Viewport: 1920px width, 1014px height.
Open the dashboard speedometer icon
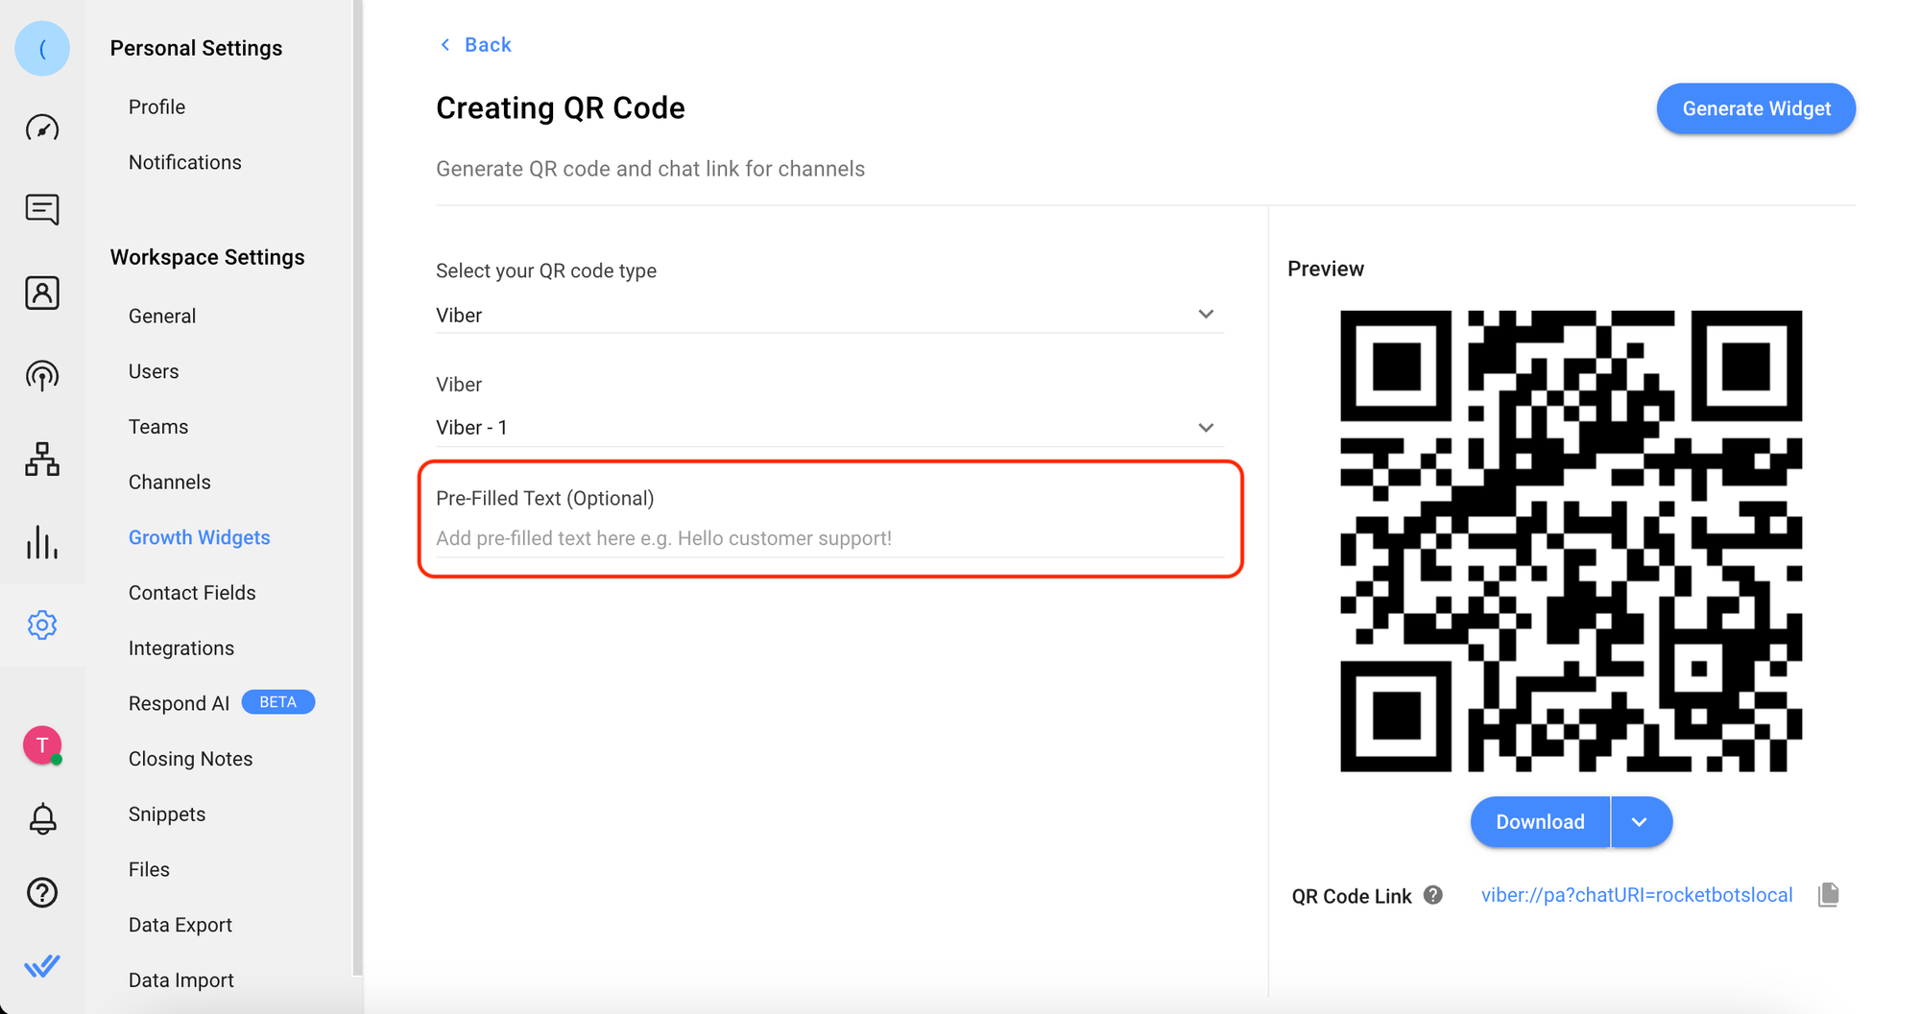[42, 128]
